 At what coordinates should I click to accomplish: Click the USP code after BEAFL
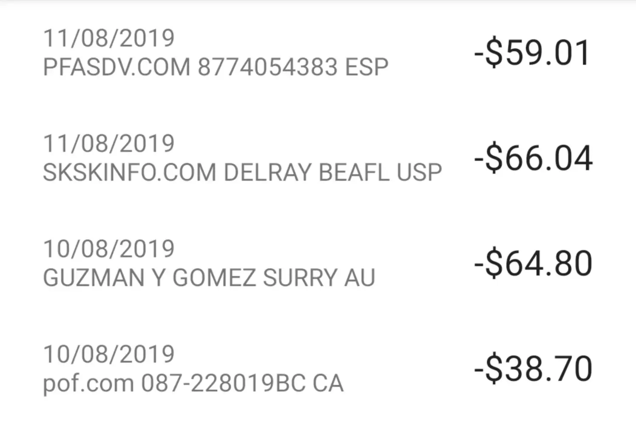[419, 173]
